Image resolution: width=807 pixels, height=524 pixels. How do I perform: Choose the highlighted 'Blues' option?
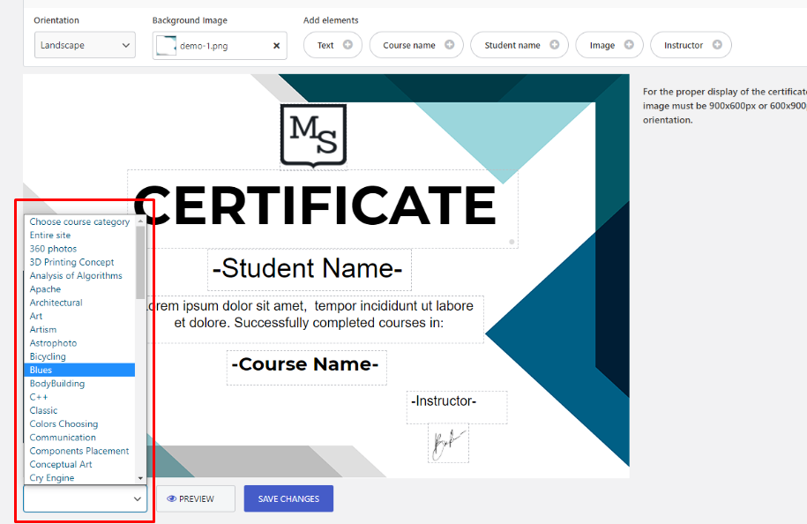coord(79,371)
